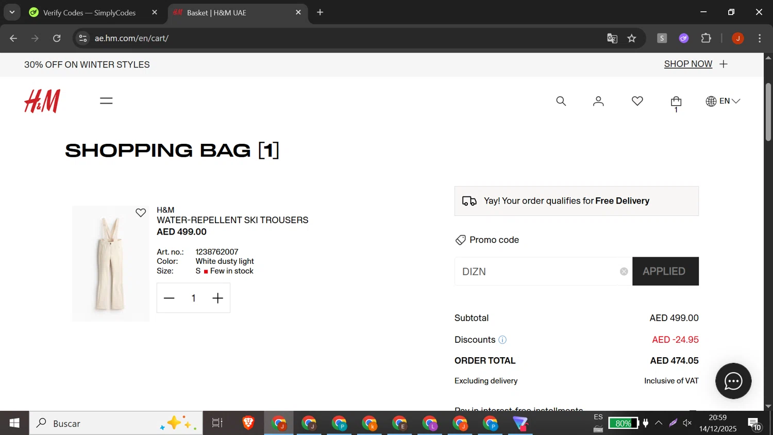Show hidden system tray icons
This screenshot has width=773, height=435.
pyautogui.click(x=659, y=423)
